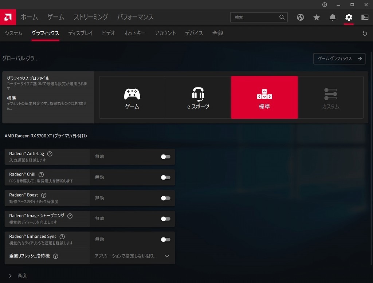
Task: Show help for 垂直リフレッシュを待機
Action: [x=55, y=256]
